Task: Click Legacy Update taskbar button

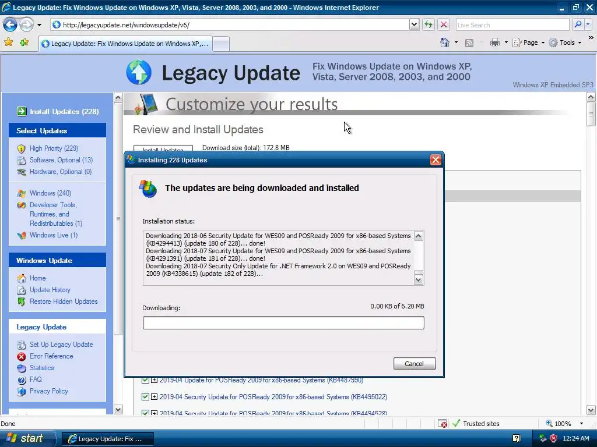Action: (x=108, y=439)
